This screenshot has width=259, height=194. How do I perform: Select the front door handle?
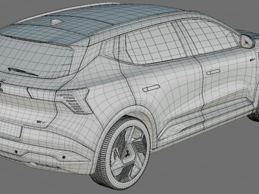pos(213,72)
